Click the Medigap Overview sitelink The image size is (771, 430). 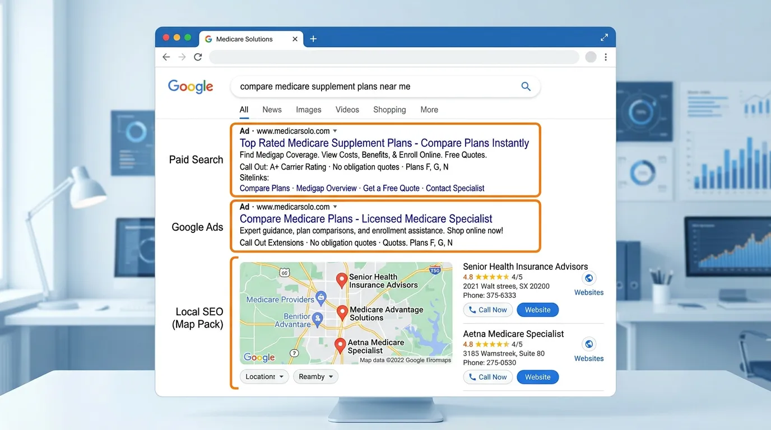[326, 188]
